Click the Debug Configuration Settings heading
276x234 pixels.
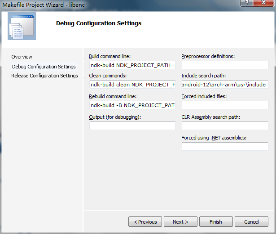99,23
